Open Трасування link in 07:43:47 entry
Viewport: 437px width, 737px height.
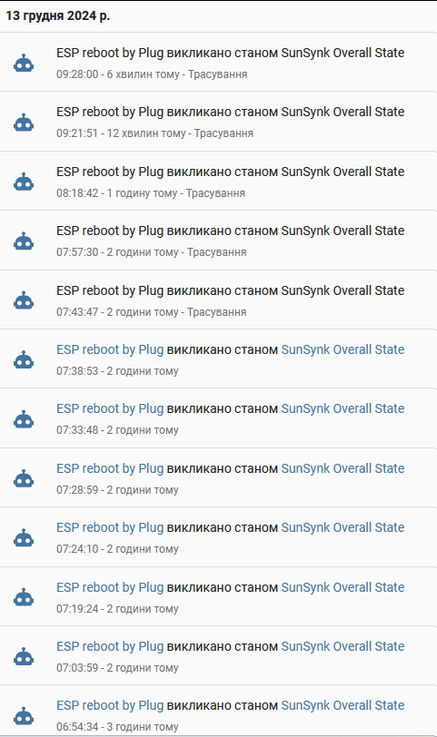(217, 312)
